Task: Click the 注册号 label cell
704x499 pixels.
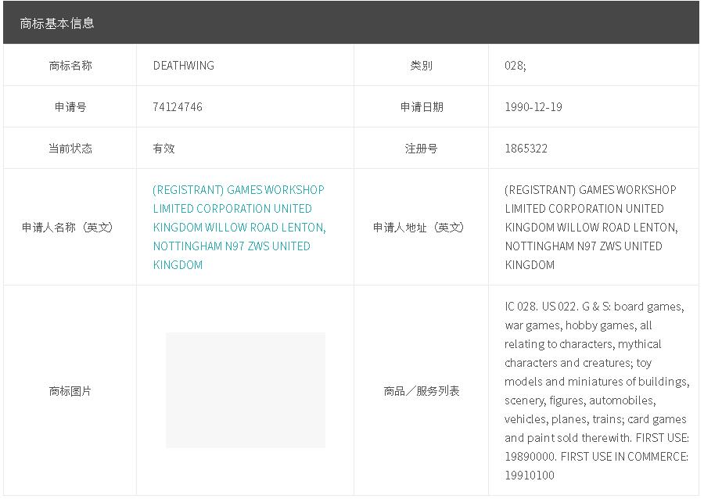Action: pos(421,149)
